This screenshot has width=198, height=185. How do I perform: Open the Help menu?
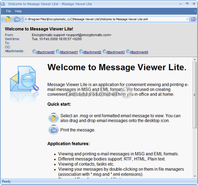18,11
